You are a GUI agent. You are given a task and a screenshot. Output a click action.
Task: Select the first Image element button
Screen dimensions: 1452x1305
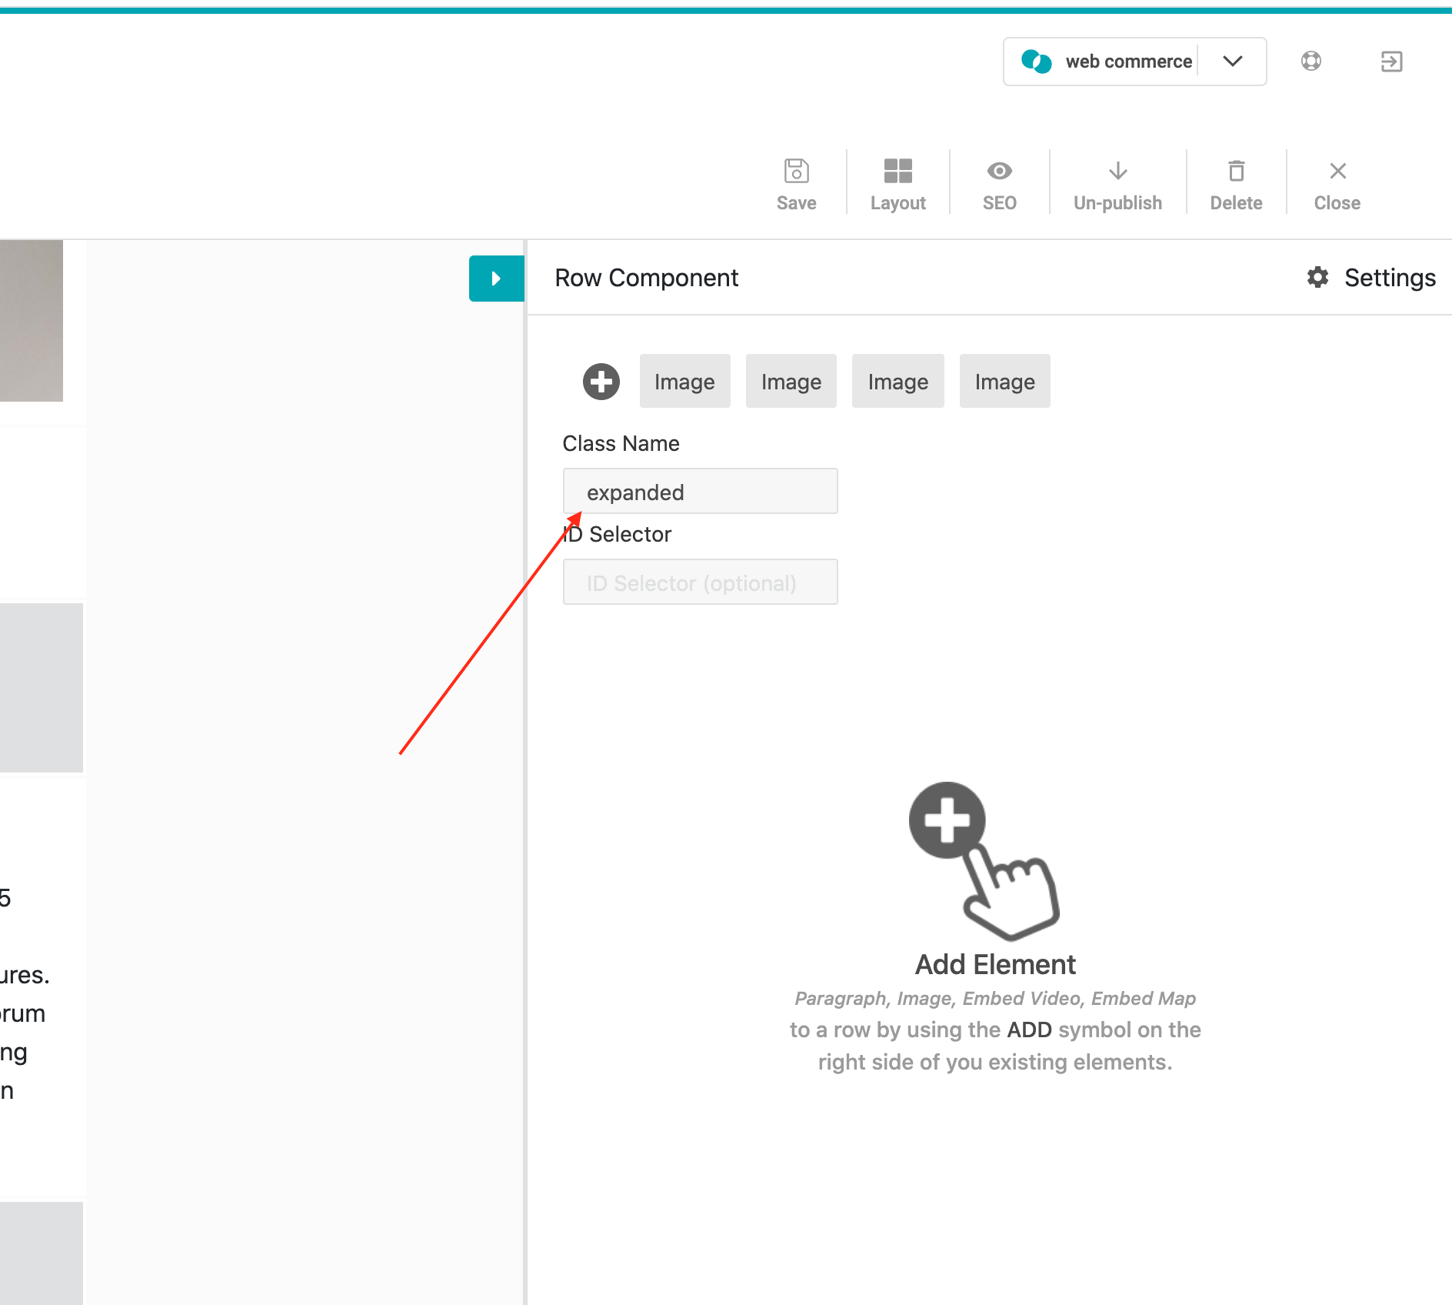(684, 381)
